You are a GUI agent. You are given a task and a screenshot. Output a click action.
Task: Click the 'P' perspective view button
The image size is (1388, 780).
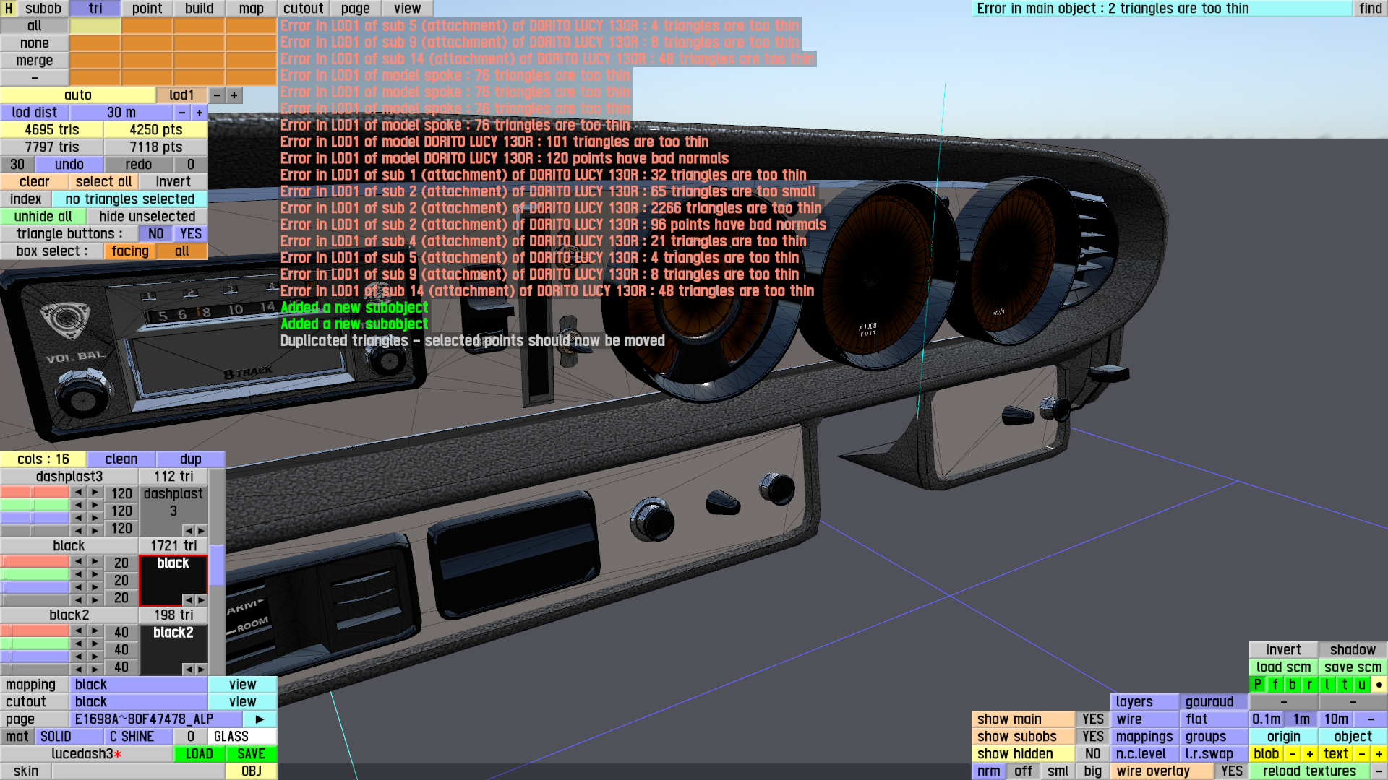(1257, 684)
